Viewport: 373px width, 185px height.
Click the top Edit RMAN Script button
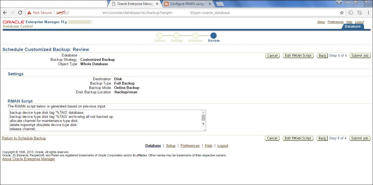coord(298,56)
